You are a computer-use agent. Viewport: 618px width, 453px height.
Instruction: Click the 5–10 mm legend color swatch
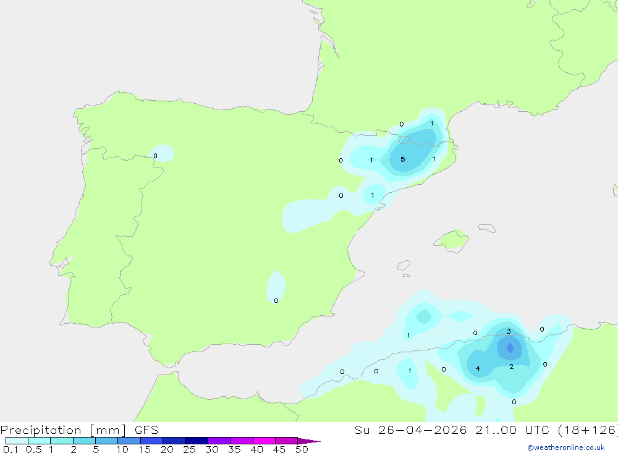click(107, 441)
